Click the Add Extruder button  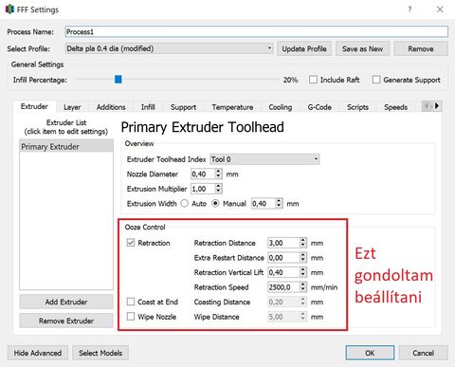(66, 302)
